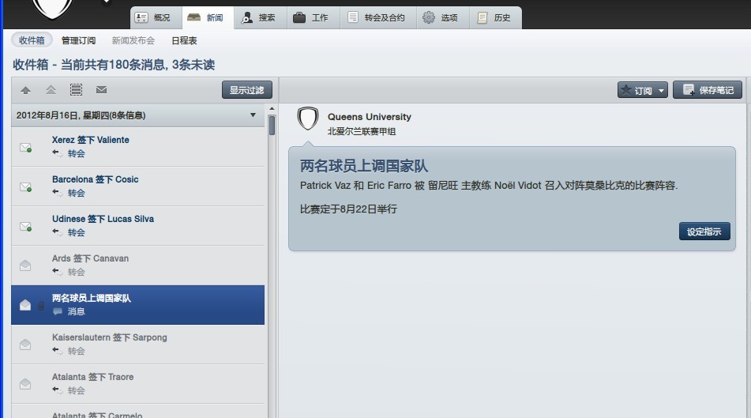Click unread envelope icon beside Barcelona message

tap(25, 186)
